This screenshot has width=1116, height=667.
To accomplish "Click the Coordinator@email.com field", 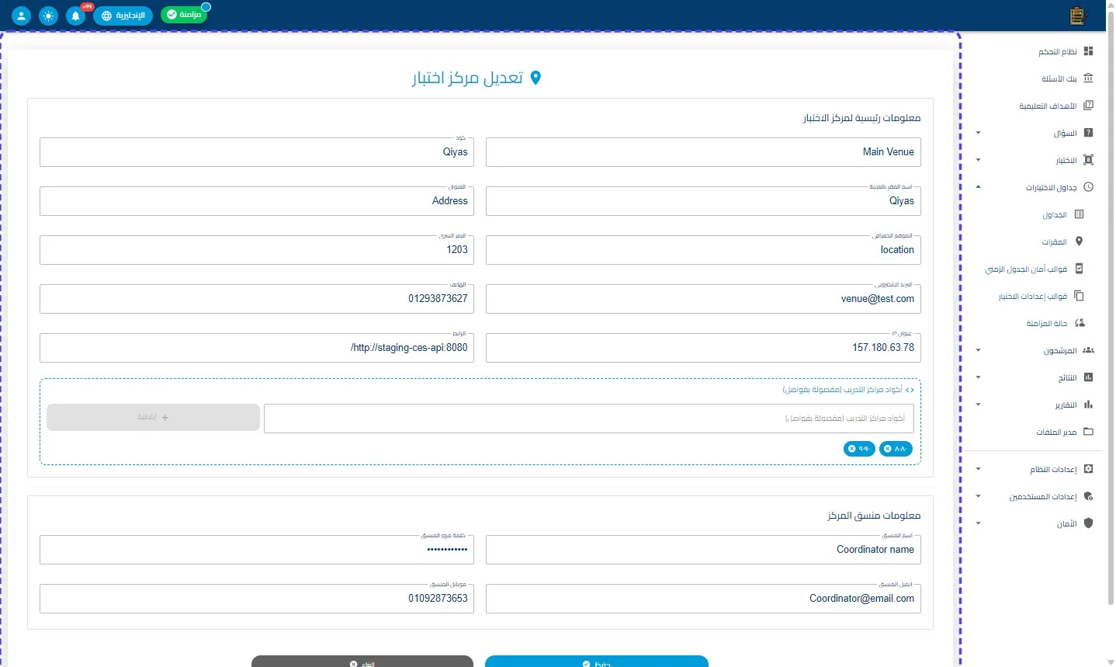I will point(703,599).
